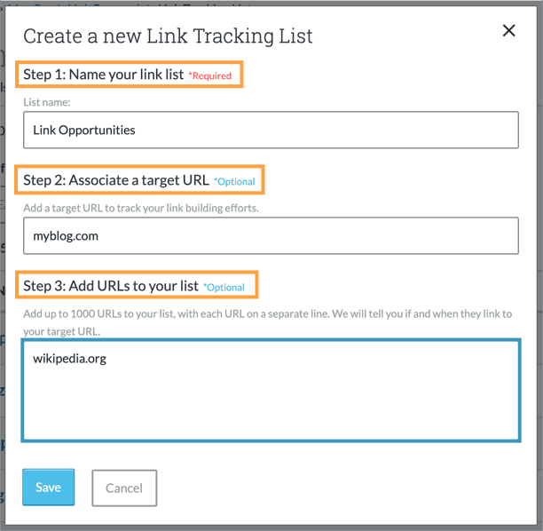Click empty right end of List name field
The width and height of the screenshot is (543, 531).
pos(426,130)
